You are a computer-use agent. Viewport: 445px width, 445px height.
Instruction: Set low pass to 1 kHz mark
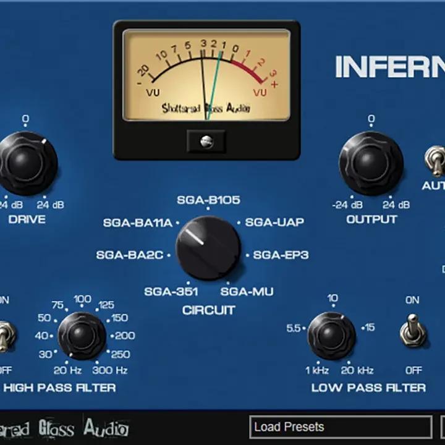[x=317, y=370]
